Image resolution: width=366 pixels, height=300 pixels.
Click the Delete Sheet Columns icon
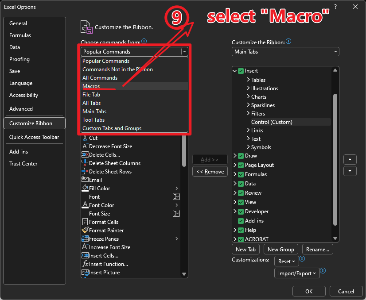85,163
